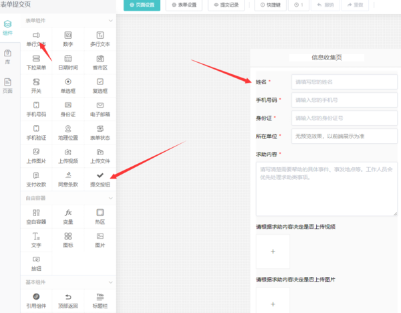401x313 pixels.
Task: Select the 支付收款 component
Action: tap(36, 179)
